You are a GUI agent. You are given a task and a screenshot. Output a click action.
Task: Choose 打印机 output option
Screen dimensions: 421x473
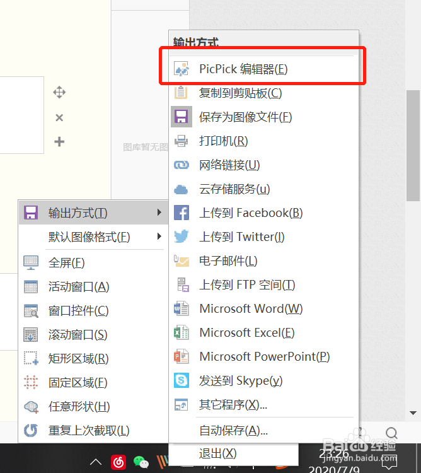[263, 141]
